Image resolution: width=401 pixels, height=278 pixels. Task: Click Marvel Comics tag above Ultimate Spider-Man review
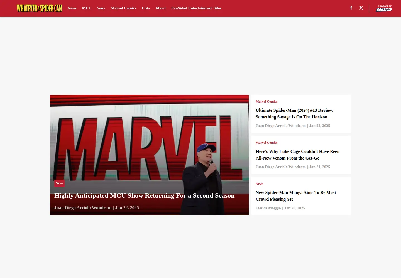[266, 101]
